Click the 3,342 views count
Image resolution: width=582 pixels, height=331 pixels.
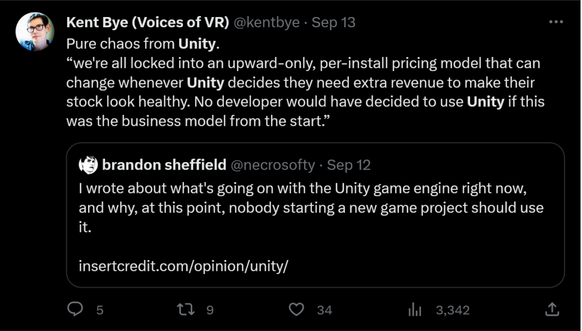[x=452, y=310]
